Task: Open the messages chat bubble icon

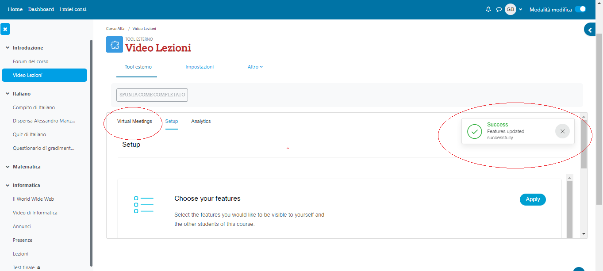Action: click(499, 9)
